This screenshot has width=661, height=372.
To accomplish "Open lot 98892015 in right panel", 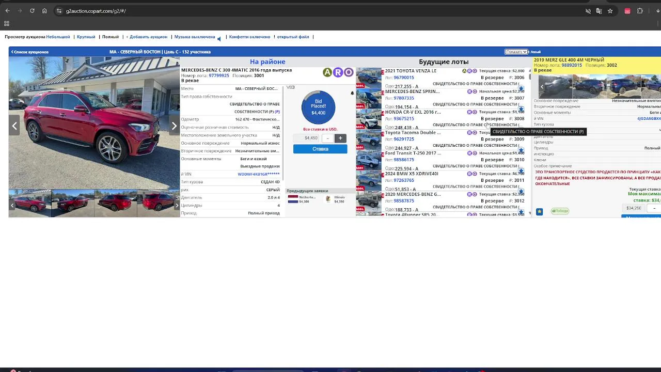I will click(572, 65).
